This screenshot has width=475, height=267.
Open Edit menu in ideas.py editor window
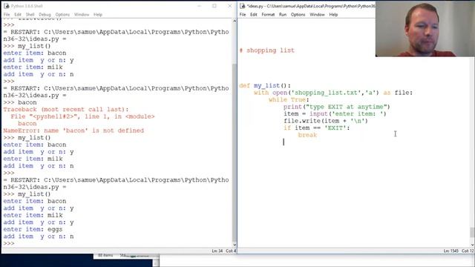tap(254, 15)
